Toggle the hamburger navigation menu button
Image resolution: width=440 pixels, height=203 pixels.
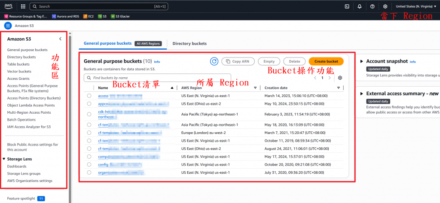point(8,26)
